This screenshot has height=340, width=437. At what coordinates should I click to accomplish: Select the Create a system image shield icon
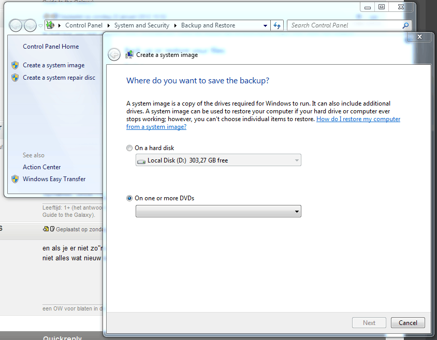pos(15,65)
